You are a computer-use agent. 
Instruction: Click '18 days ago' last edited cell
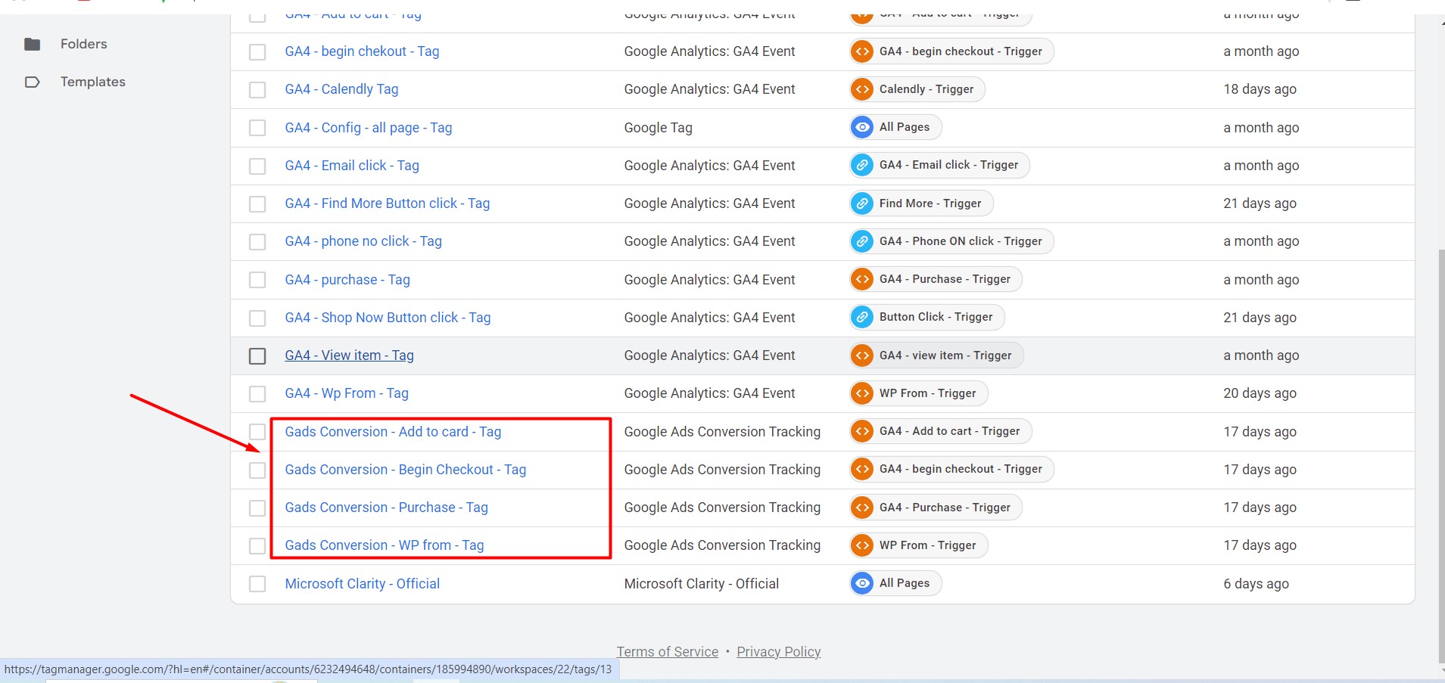(x=1260, y=89)
